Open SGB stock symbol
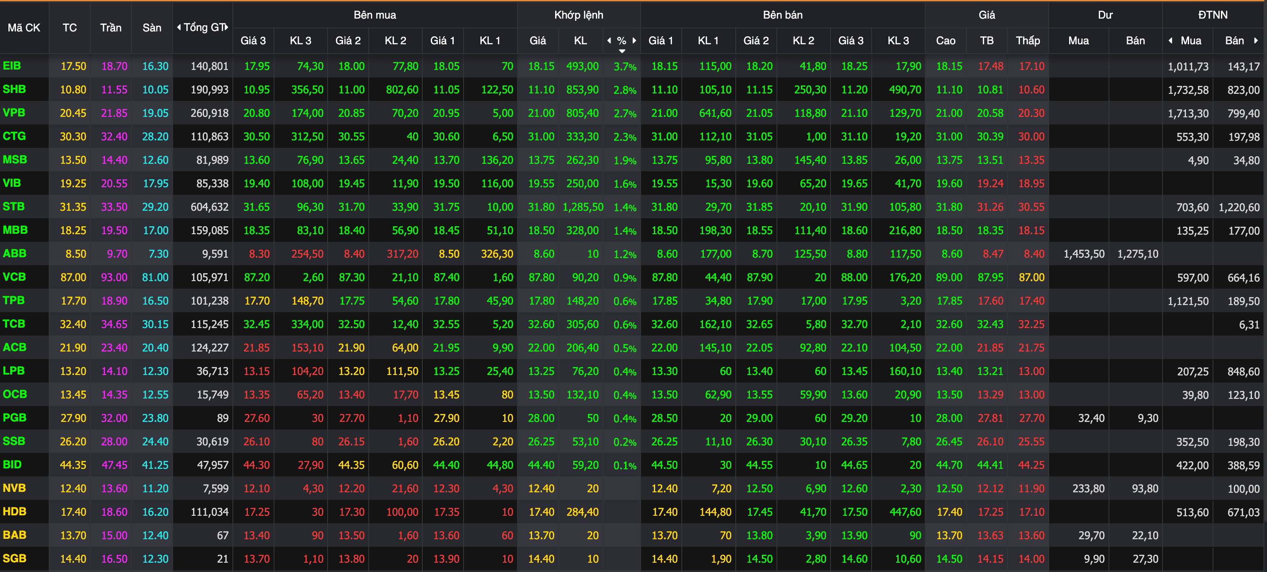The height and width of the screenshot is (572, 1267). click(14, 558)
